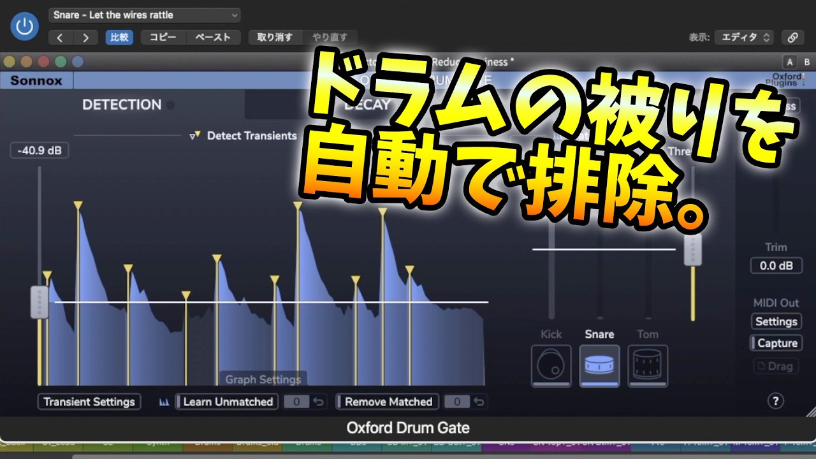The width and height of the screenshot is (816, 459).
Task: Toggle Remove Matched
Action: click(x=388, y=402)
